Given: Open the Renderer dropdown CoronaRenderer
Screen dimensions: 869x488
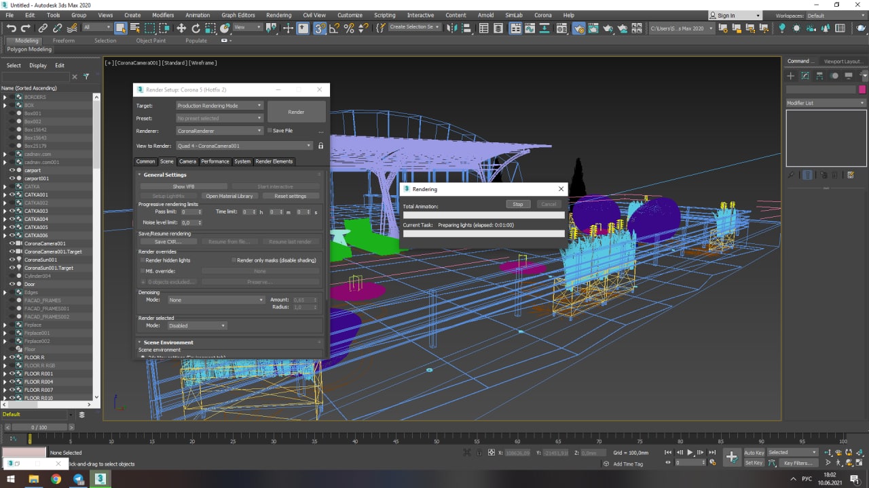Looking at the screenshot, I should 219,131.
